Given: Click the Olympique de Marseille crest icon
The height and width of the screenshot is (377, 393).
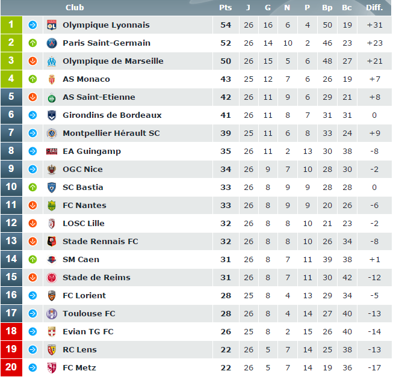Looking at the screenshot, I should pos(52,61).
